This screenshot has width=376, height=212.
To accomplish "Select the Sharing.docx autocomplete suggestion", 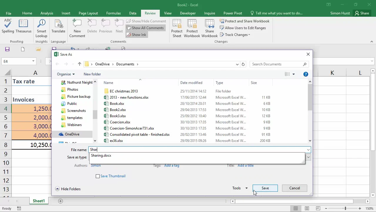I will [x=101, y=155].
